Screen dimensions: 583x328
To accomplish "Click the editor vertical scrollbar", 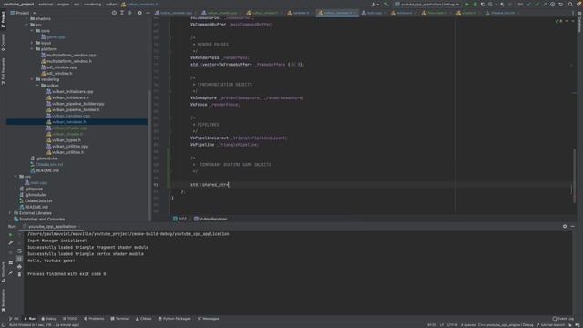I will tap(574, 175).
